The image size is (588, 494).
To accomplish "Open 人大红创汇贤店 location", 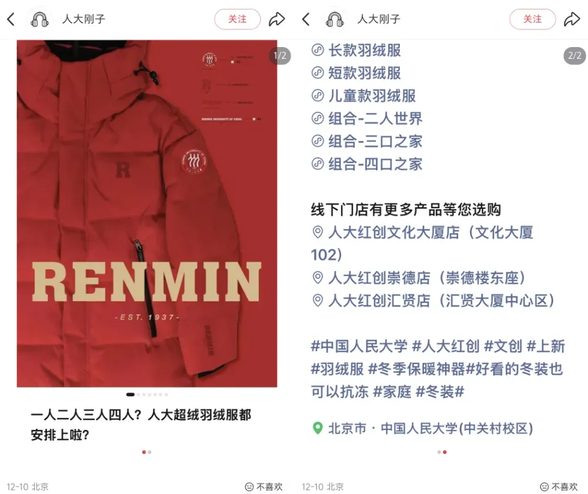I will pos(433,301).
